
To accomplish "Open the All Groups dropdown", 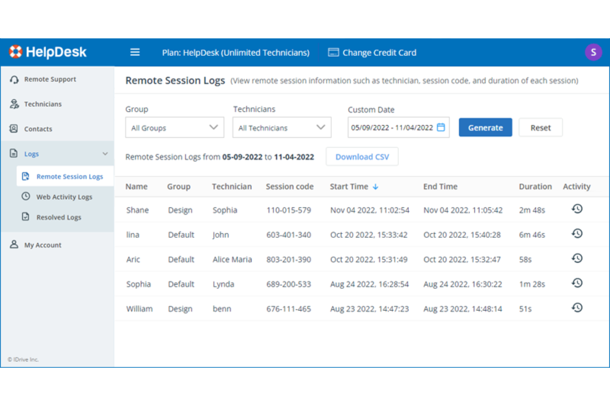I will point(175,128).
